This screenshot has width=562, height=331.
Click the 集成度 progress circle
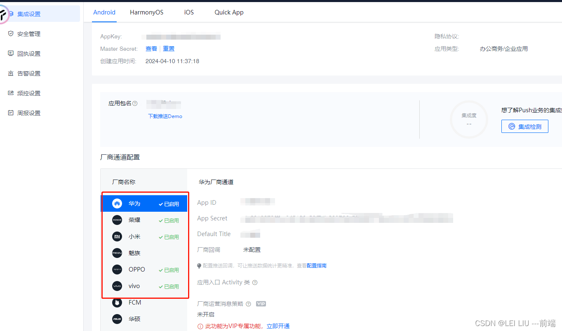click(469, 119)
